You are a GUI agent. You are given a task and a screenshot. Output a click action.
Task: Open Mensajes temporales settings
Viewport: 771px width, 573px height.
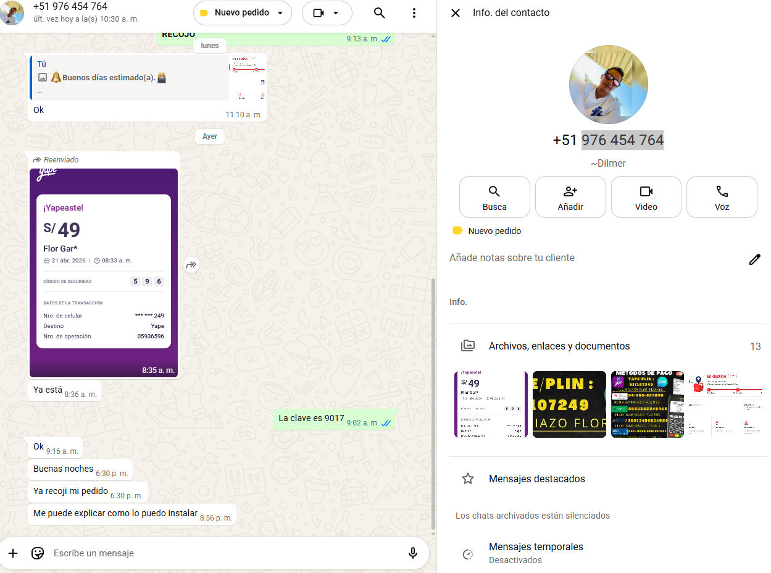pos(536,553)
